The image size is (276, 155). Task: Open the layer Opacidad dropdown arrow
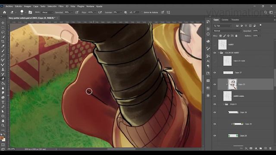pos(260,31)
